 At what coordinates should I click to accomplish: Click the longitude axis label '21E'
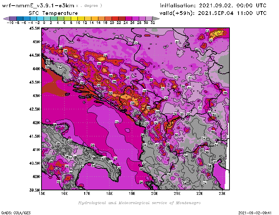coord(177,193)
